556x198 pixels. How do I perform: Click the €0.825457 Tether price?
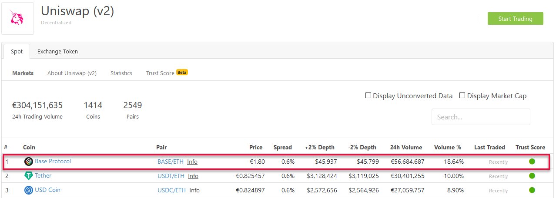pyautogui.click(x=250, y=176)
